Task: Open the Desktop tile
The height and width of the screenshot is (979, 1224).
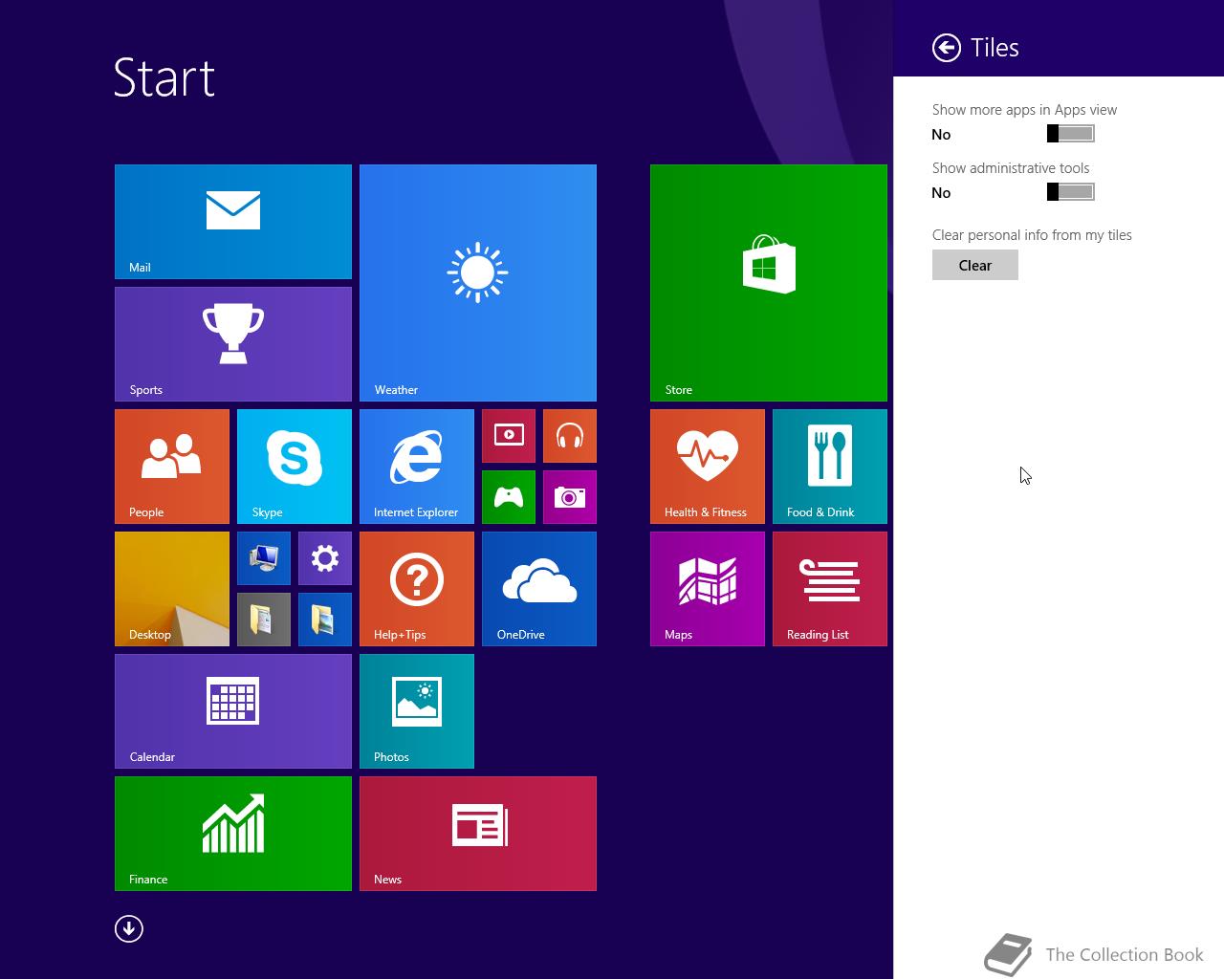Action: 172,589
